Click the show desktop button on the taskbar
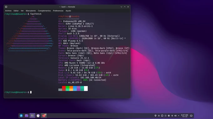This screenshot has height=119, width=213. (x=191, y=116)
